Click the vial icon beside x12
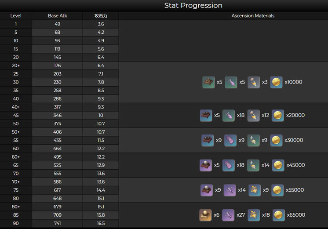Screen dimensions: 328x229 [254, 115]
